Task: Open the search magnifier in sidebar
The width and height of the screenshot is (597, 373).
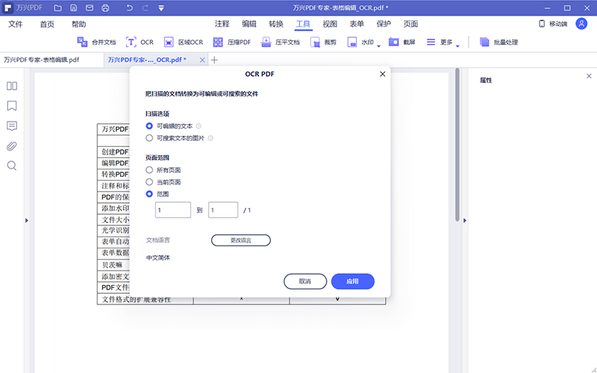Action: pyautogui.click(x=11, y=166)
